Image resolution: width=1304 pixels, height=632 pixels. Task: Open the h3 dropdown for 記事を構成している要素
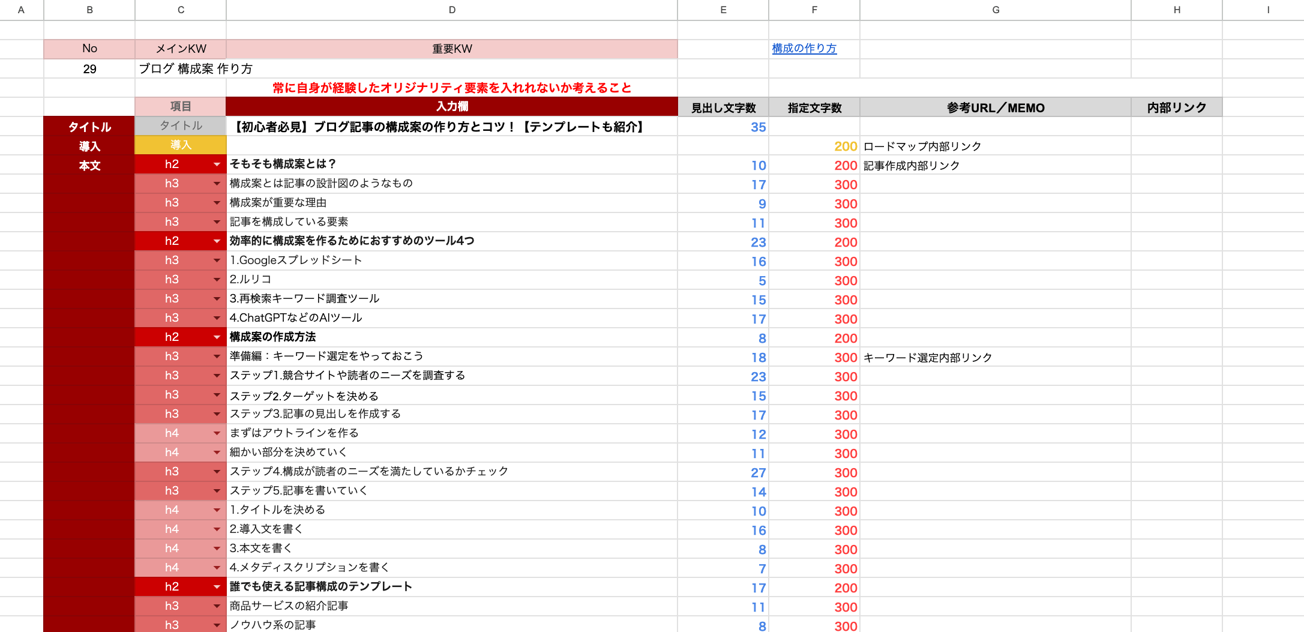[x=217, y=222]
